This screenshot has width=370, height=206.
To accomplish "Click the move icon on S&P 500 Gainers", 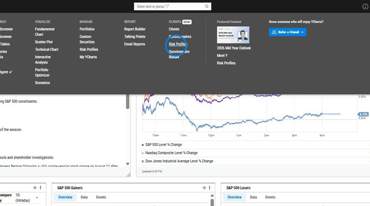I will [x=204, y=188].
